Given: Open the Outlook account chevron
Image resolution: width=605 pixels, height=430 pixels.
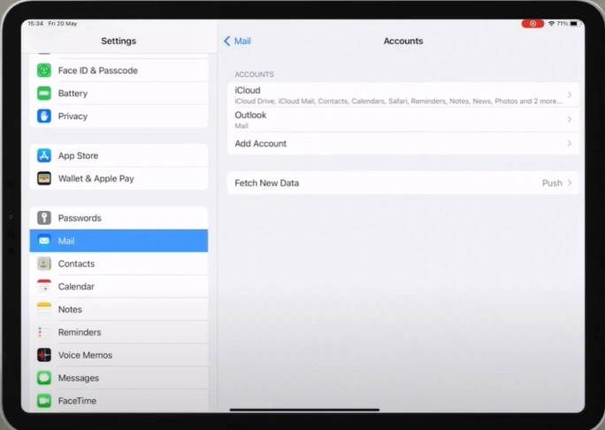Looking at the screenshot, I should click(569, 119).
